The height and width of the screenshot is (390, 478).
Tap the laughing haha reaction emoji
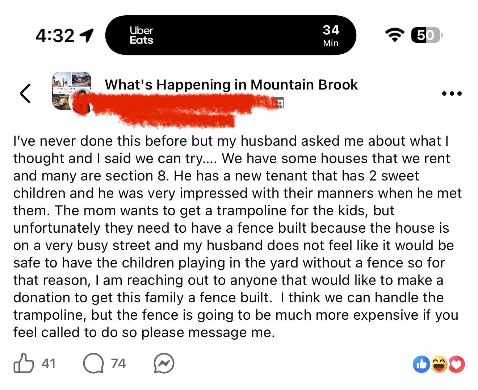[x=439, y=364]
